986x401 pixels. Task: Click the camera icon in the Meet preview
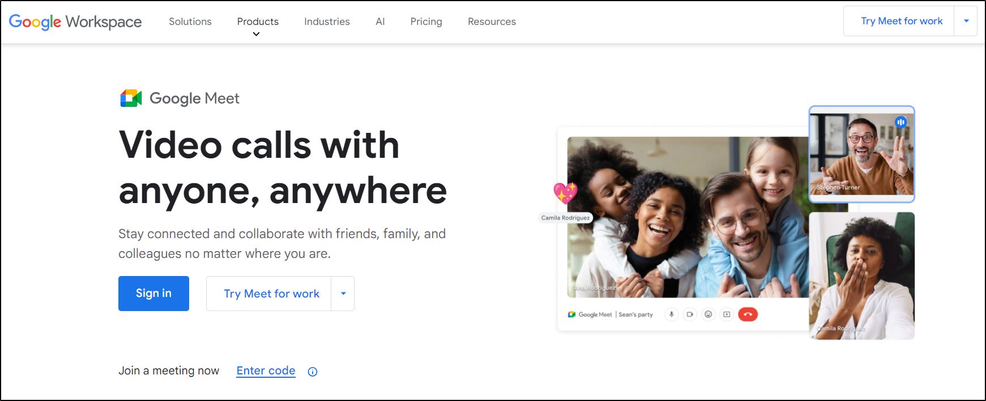click(x=690, y=314)
